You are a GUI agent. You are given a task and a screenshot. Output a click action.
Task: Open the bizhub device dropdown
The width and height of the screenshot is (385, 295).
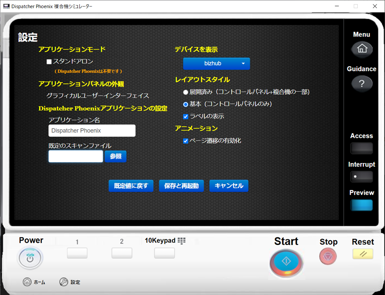[217, 63]
